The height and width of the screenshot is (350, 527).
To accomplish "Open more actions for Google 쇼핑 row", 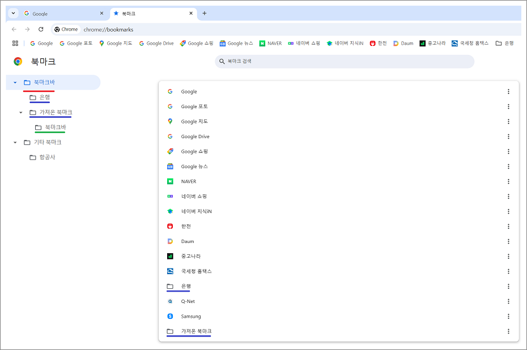I will point(508,151).
